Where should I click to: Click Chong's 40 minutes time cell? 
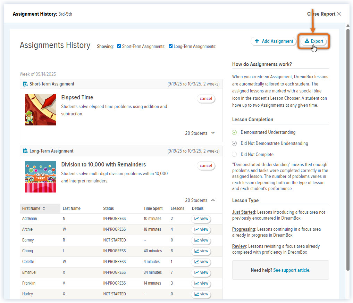coord(153,251)
